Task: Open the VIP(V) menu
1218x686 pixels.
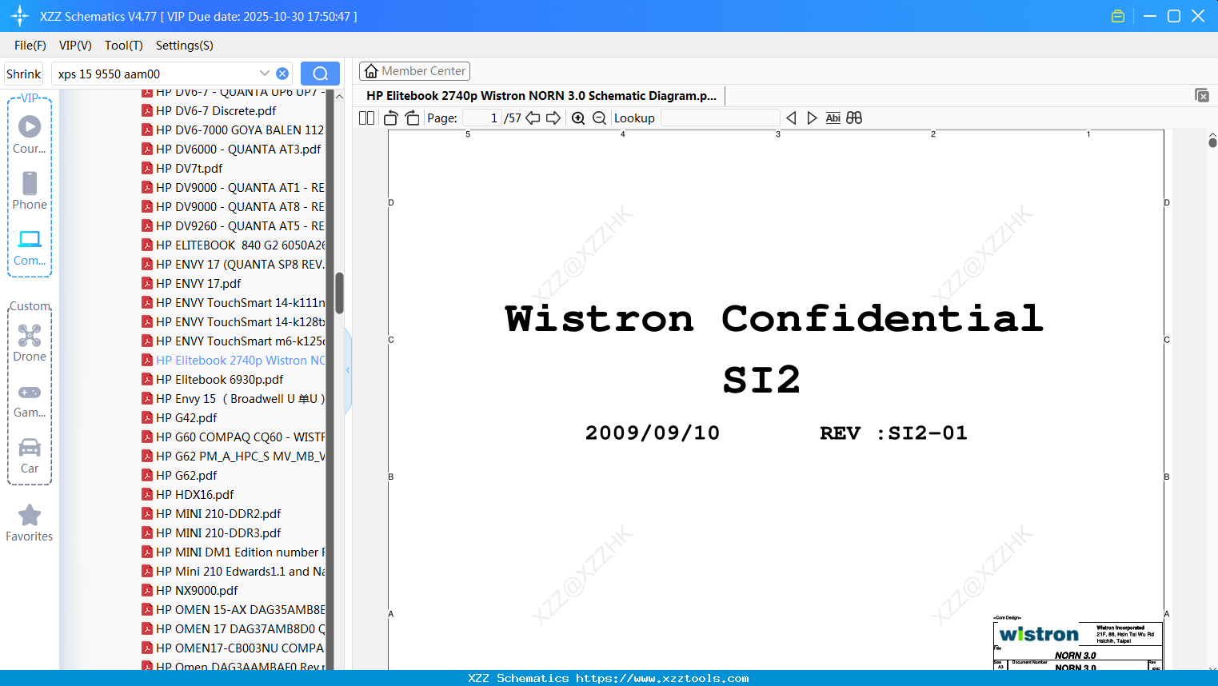Action: 75,46
